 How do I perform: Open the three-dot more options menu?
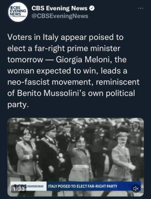[x=141, y=8]
